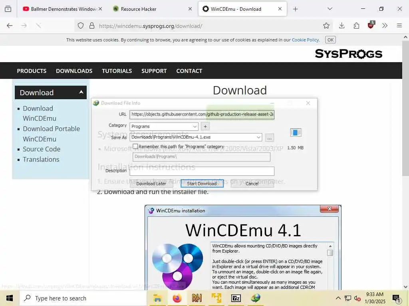Viewport: 409px width, 306px height.
Task: Open Download Portable WinCDEmu link
Action: click(x=52, y=134)
